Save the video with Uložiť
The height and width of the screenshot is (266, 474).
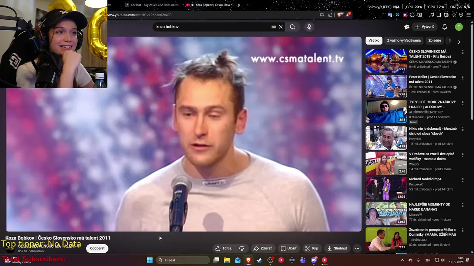pos(288,248)
